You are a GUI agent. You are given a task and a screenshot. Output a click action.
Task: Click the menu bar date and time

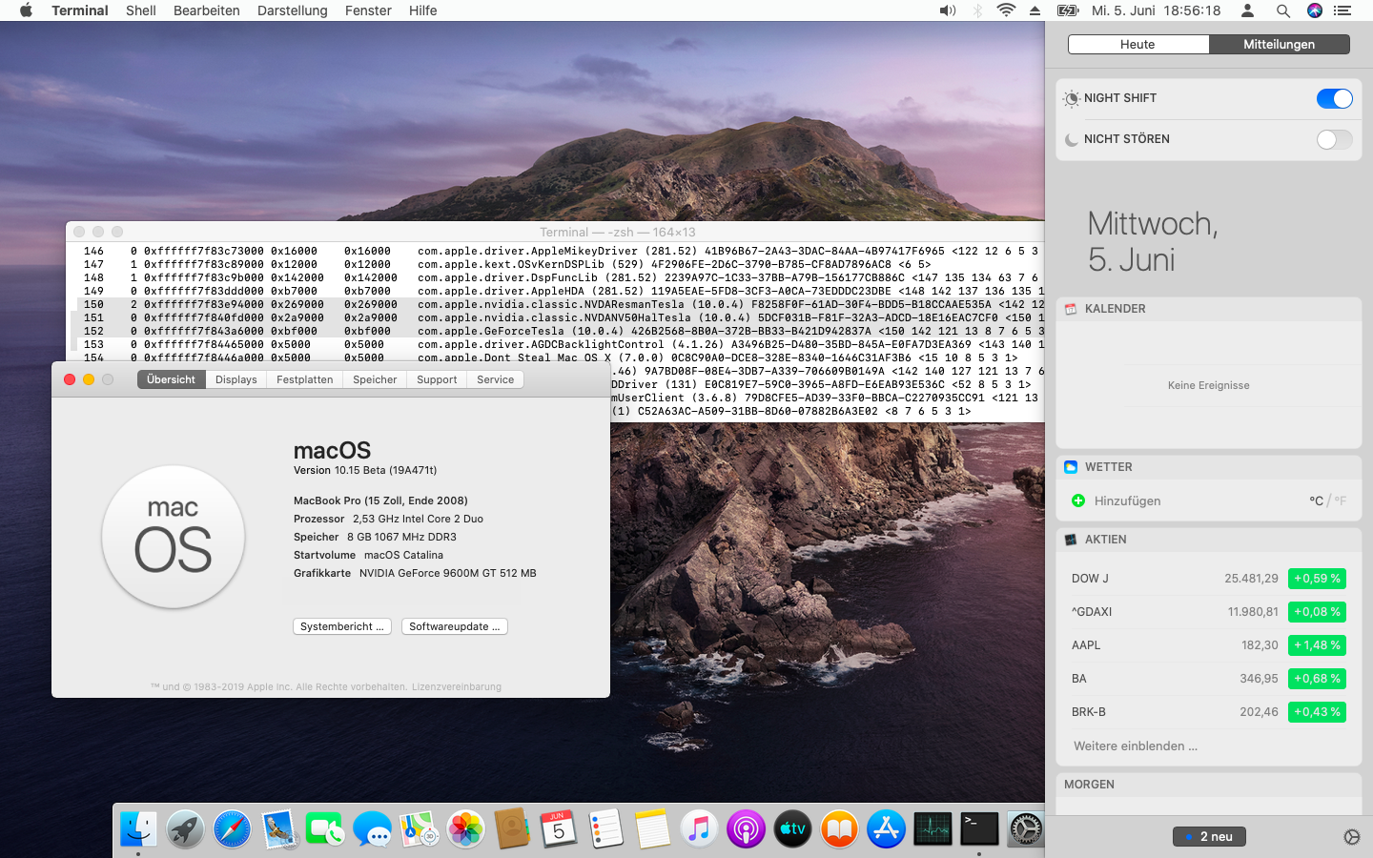click(x=1157, y=10)
